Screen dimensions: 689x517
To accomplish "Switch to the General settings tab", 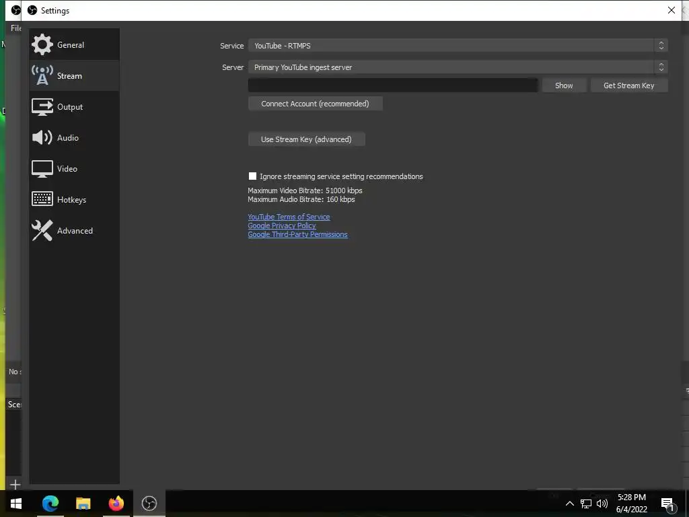I will tap(74, 44).
